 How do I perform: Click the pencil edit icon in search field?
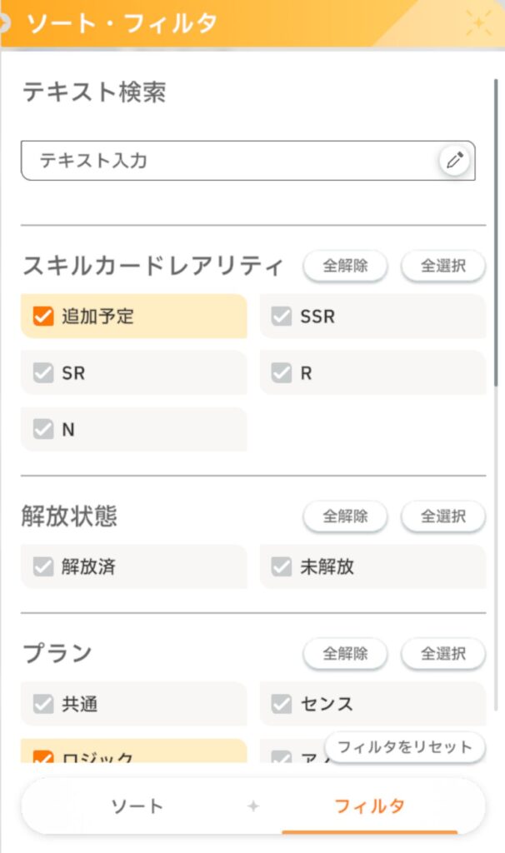tap(454, 161)
